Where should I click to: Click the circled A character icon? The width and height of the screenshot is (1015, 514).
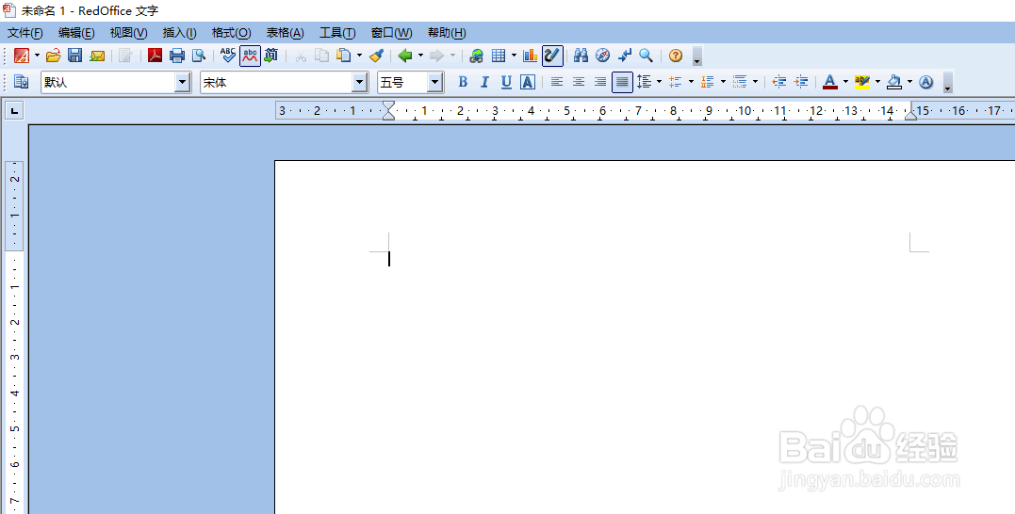pos(926,82)
